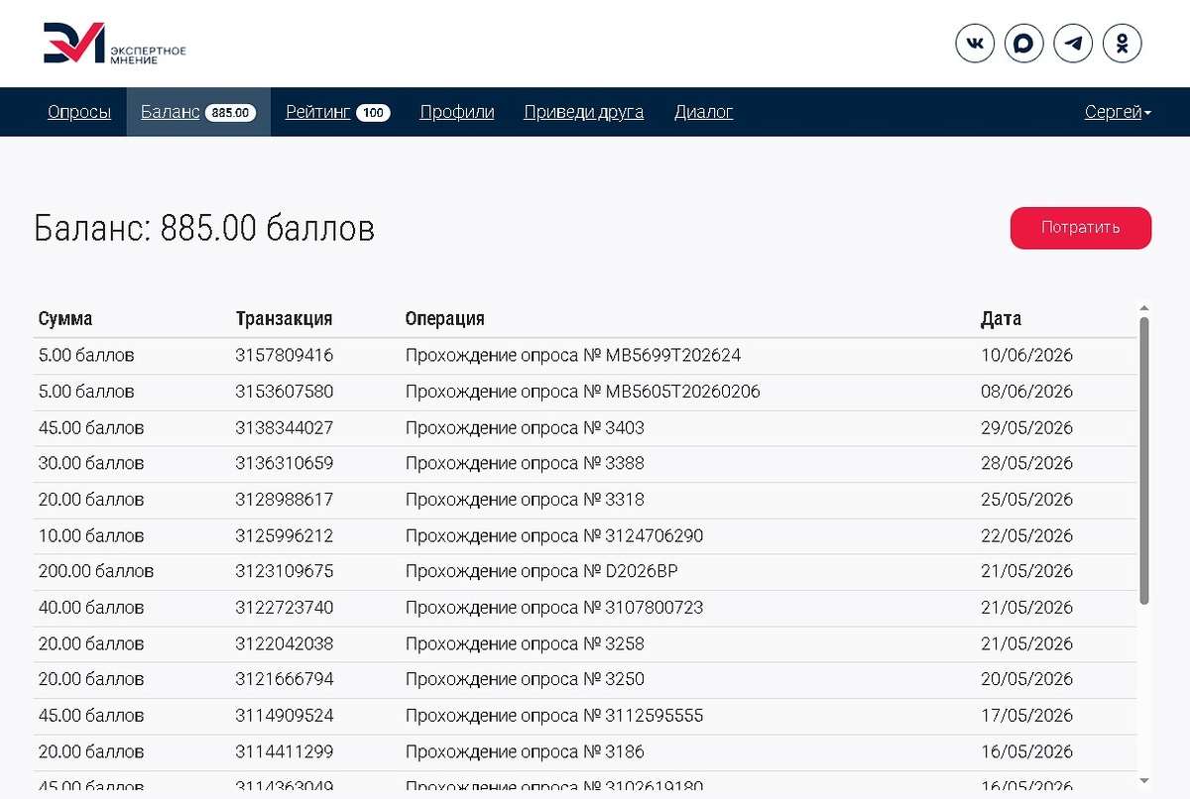The image size is (1190, 799).
Task: Select transaction number 3114411299
Action: 284,751
